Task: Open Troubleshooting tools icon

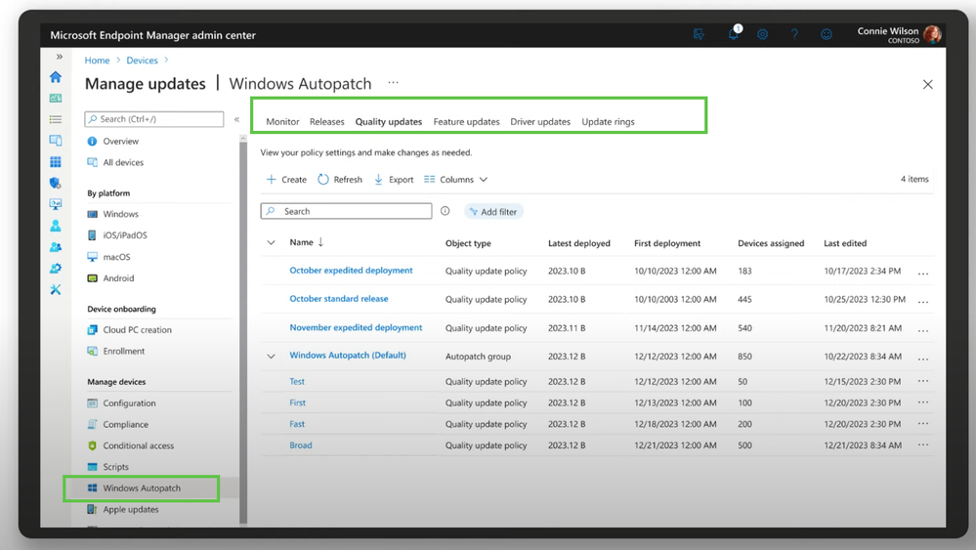Action: pyautogui.click(x=56, y=289)
